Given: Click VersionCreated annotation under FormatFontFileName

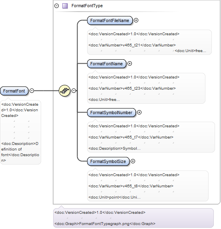Looking at the screenshot, I should (x=134, y=34).
